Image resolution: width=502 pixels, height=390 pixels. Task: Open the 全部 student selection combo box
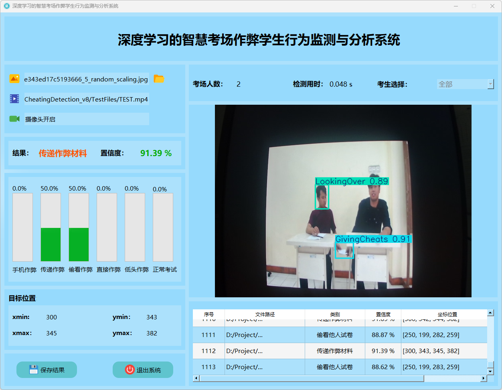462,84
